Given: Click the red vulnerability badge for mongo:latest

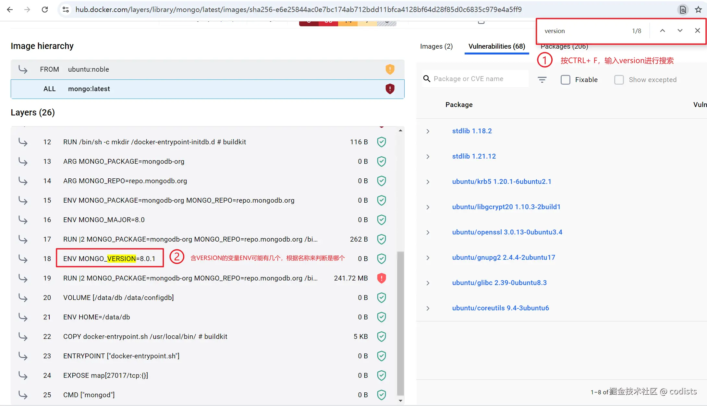Looking at the screenshot, I should point(390,89).
